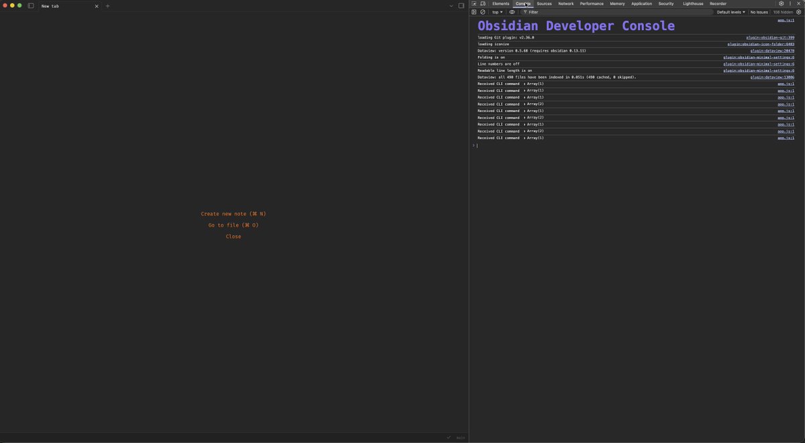Image resolution: width=805 pixels, height=443 pixels.
Task: Open app.js:1 link beside console title
Action: click(x=786, y=20)
